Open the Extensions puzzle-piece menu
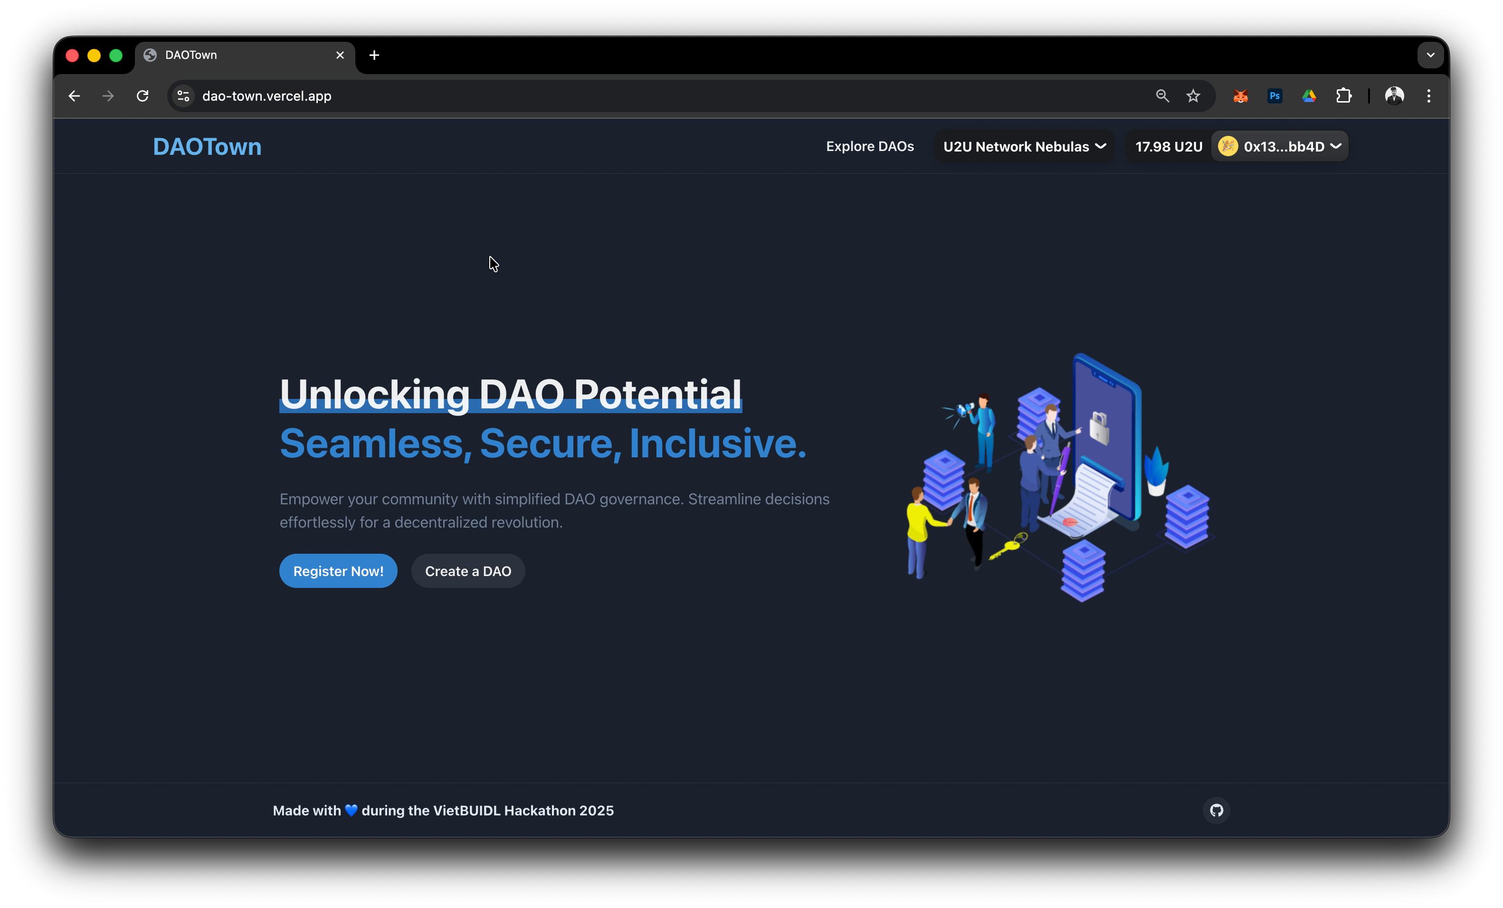This screenshot has height=908, width=1503. [1343, 96]
